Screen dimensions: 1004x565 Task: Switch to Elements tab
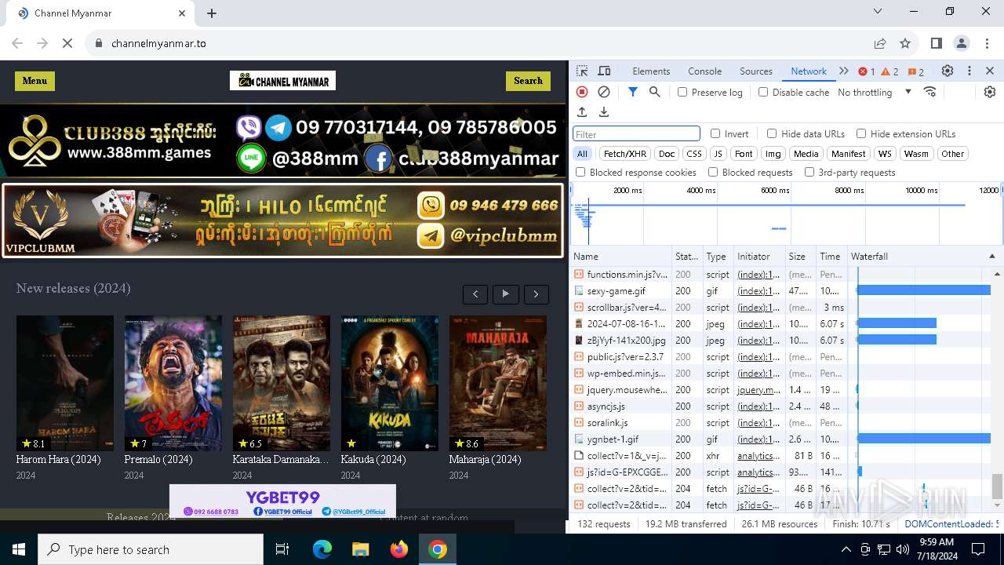coord(651,71)
